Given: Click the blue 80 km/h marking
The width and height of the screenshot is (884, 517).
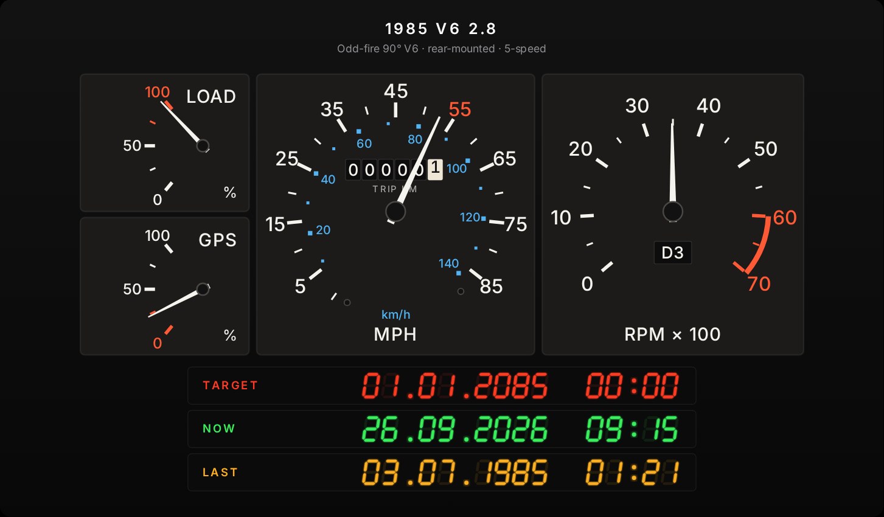Looking at the screenshot, I should 415,139.
